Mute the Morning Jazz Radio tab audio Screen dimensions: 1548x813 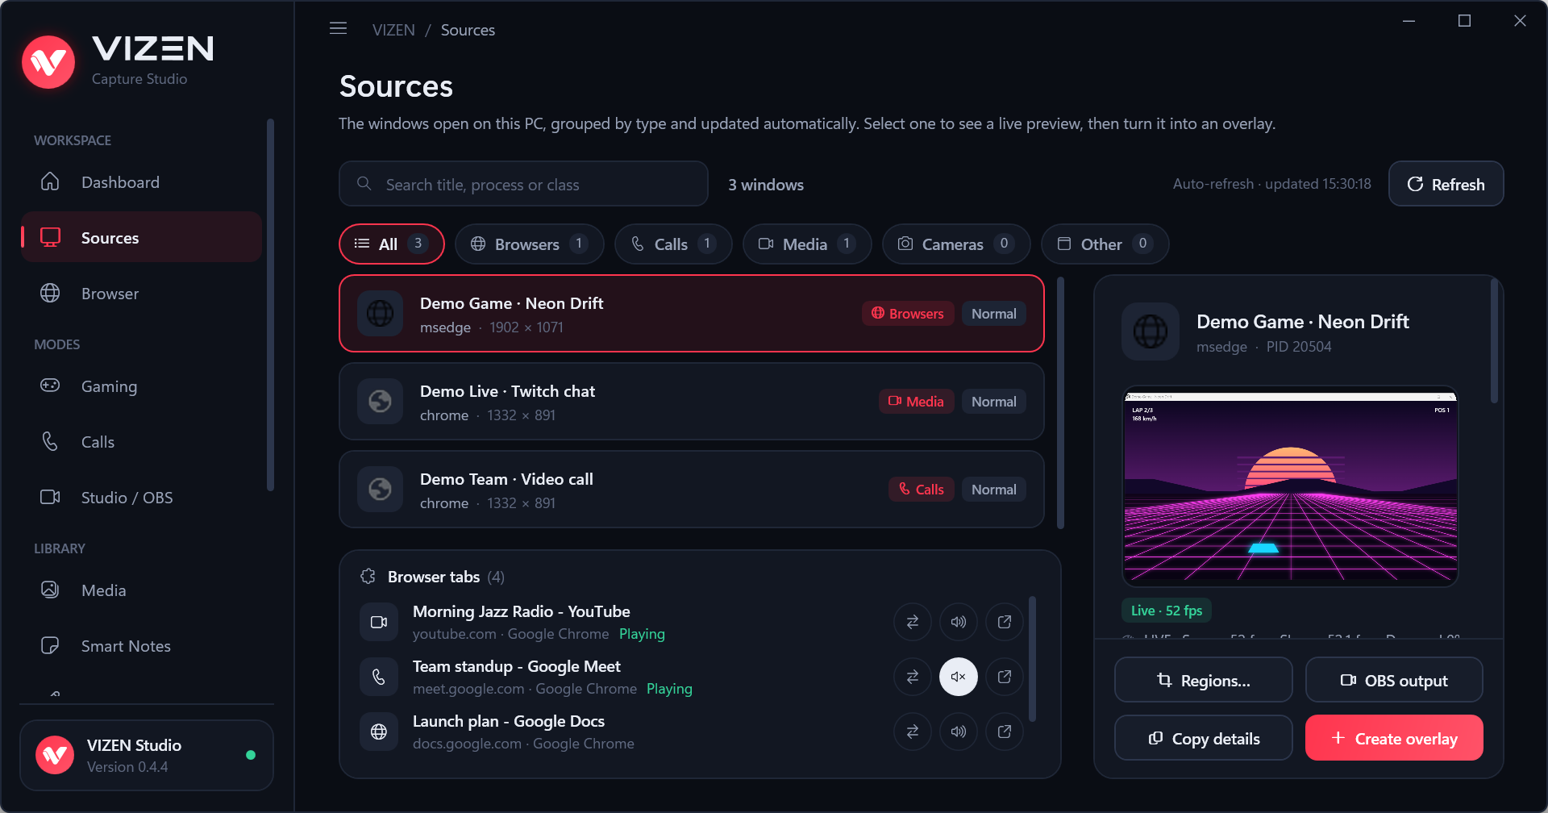959,622
